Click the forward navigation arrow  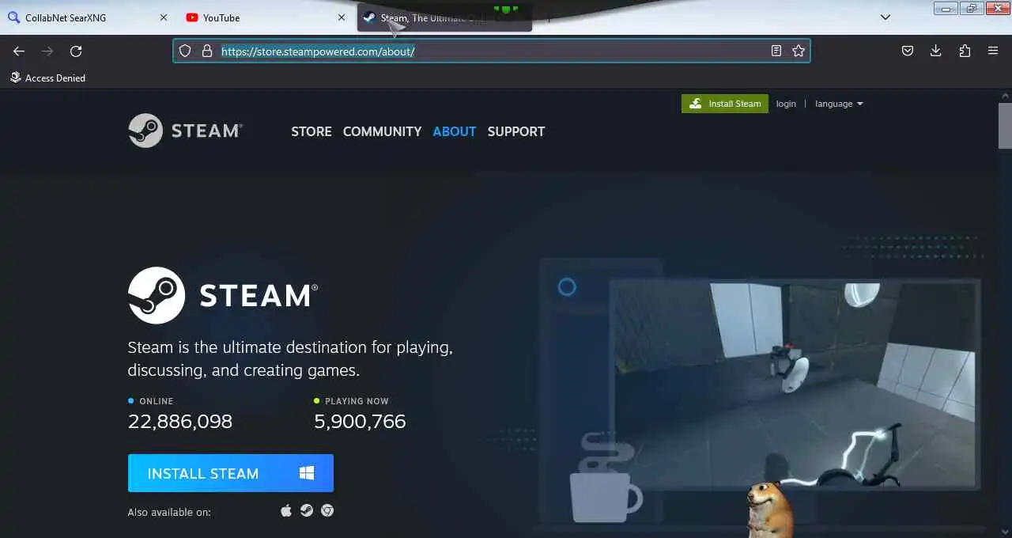click(47, 51)
